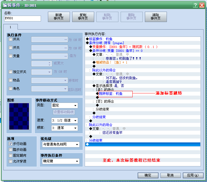Click the 名称 input field with EV001
This screenshot has height=182, width=207.
pyautogui.click(x=23, y=18)
